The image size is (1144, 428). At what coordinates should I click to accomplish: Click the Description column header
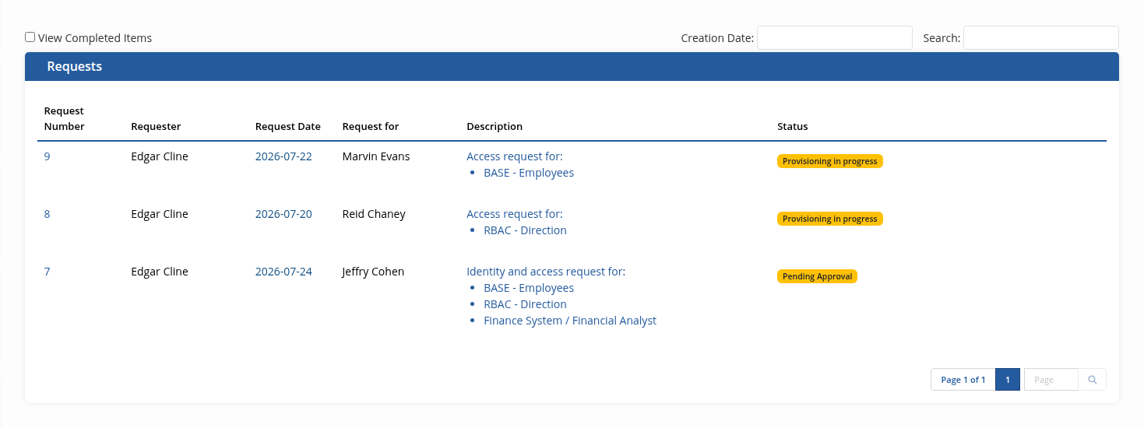(x=495, y=126)
